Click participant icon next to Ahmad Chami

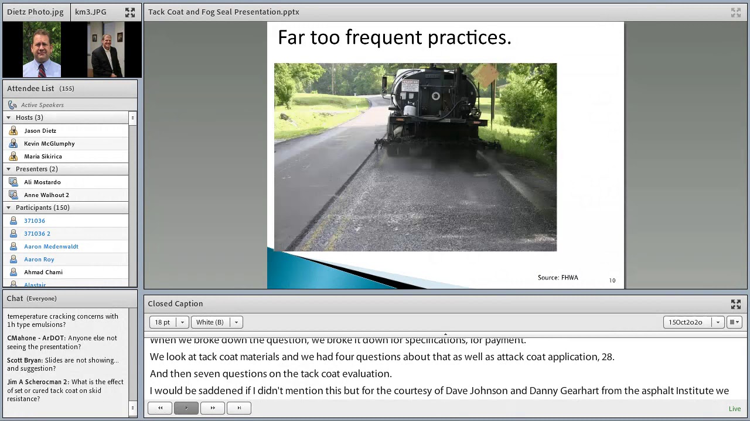[13, 272]
